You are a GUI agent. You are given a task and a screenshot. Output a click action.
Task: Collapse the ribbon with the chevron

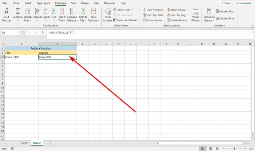pyautogui.click(x=252, y=26)
